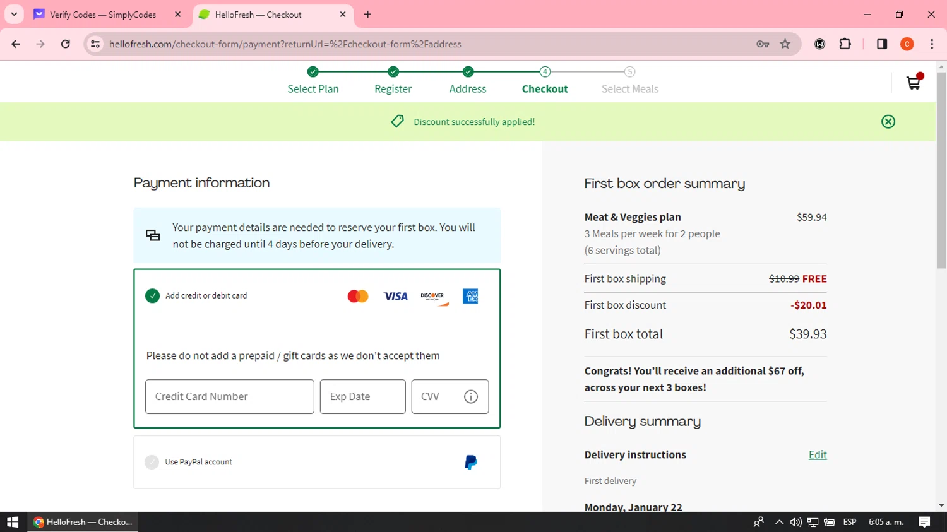Open the Windows Start menu
Image resolution: width=947 pixels, height=532 pixels.
tap(13, 522)
